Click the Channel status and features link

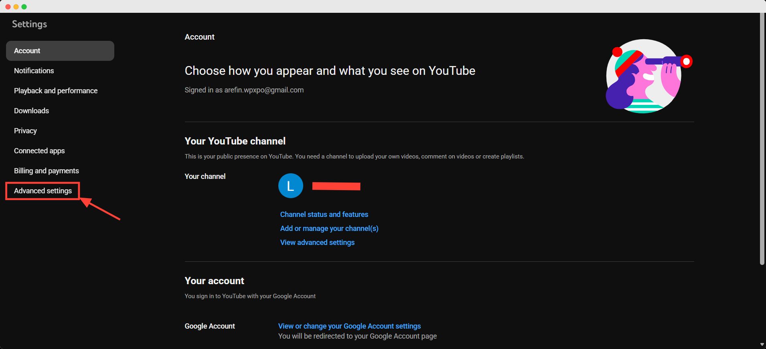click(324, 215)
